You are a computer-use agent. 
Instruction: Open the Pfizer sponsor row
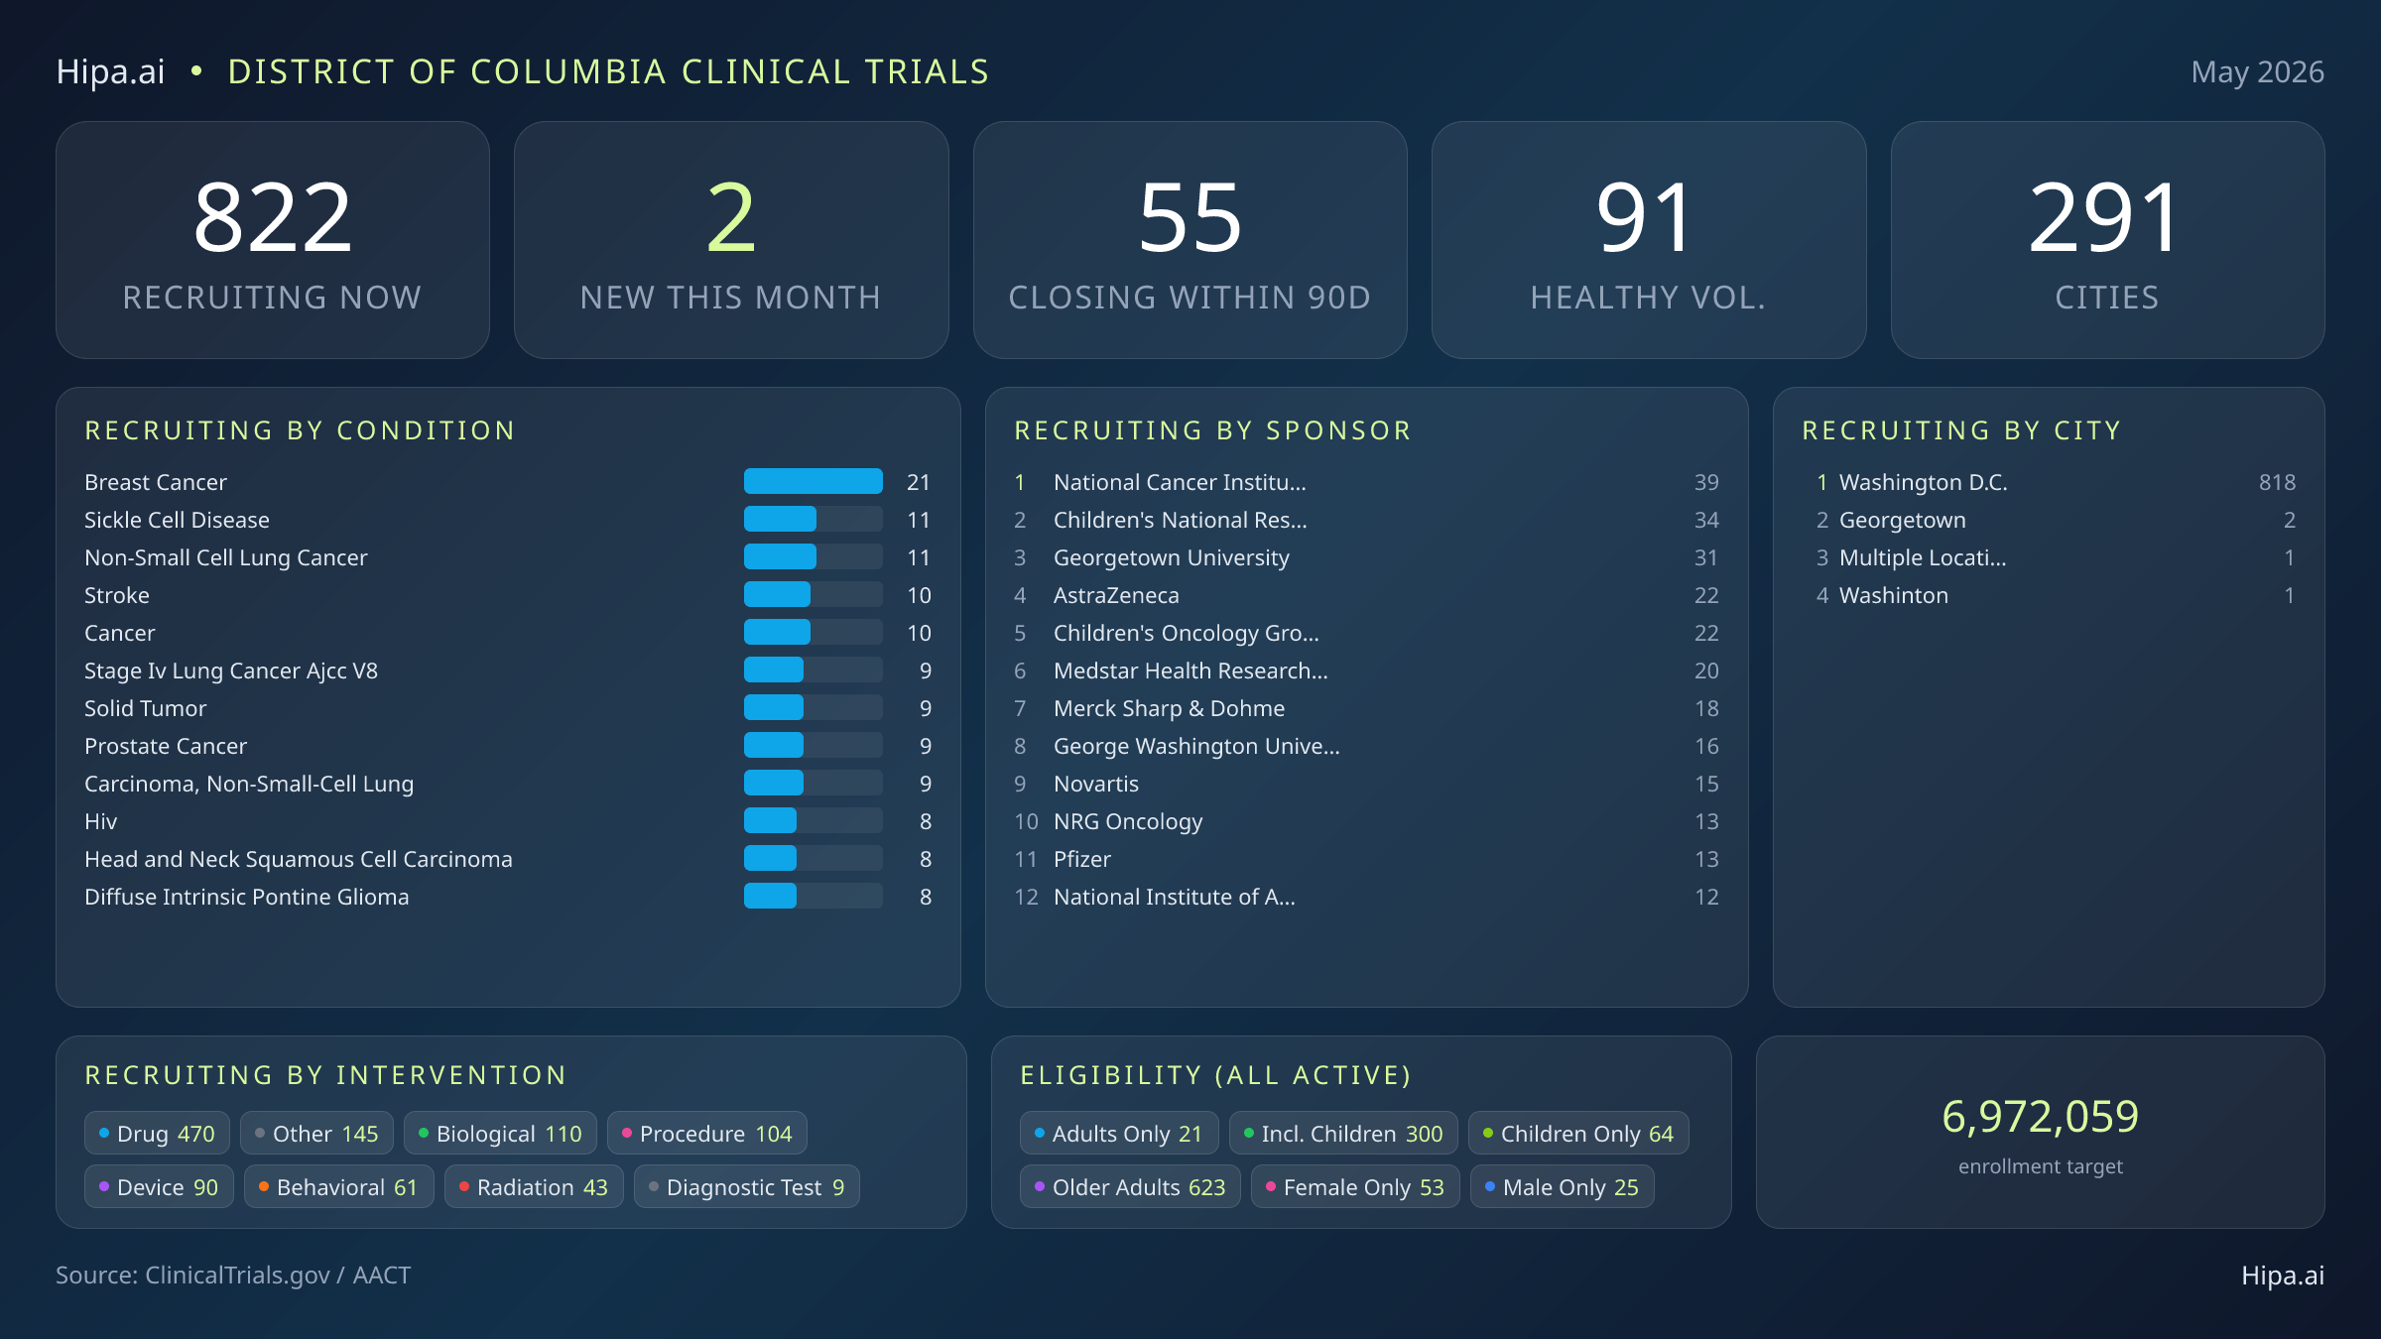(1366, 859)
